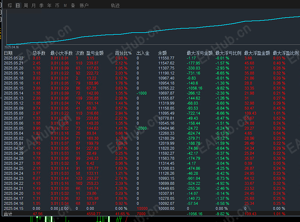
Task: Select the row dated 2025.05.13
Action: click(152, 98)
